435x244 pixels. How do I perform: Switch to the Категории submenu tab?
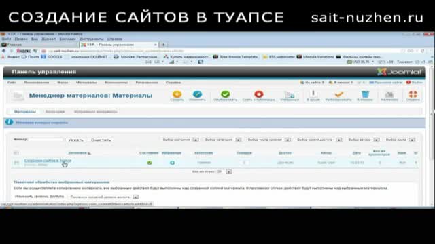click(55, 111)
